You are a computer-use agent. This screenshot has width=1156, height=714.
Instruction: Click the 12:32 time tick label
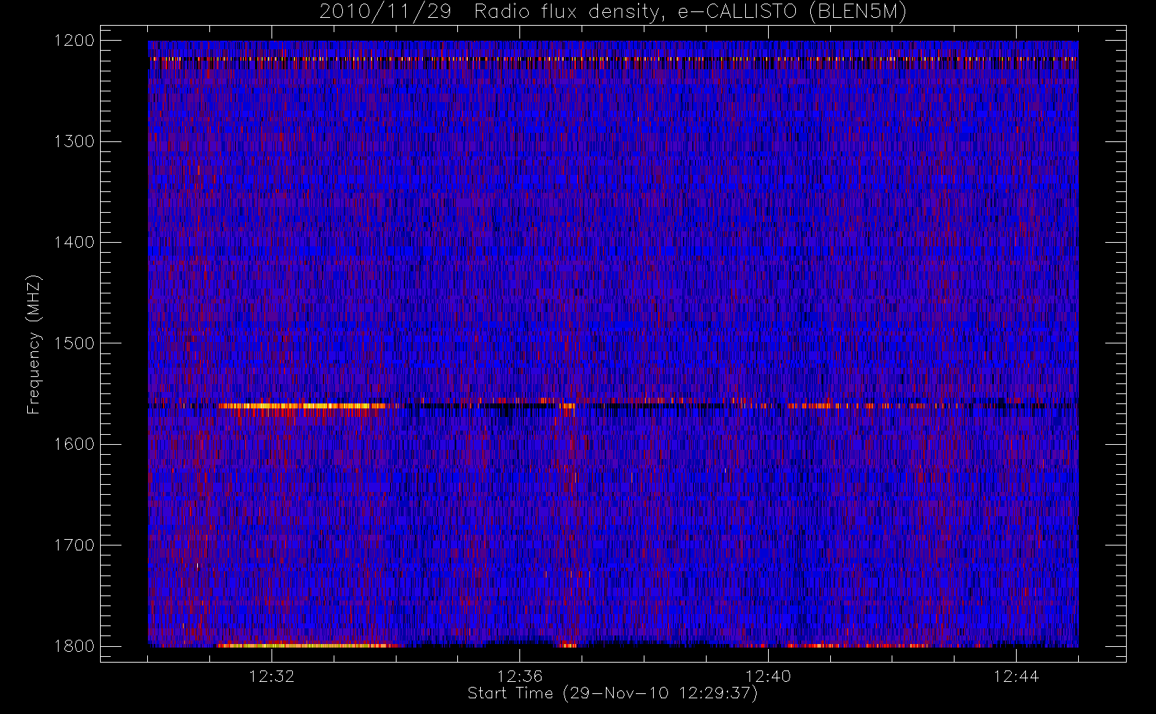[x=271, y=676]
